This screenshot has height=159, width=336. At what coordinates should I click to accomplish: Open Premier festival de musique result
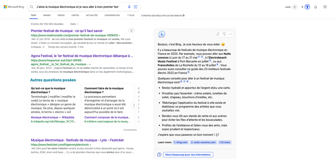pos(67,31)
